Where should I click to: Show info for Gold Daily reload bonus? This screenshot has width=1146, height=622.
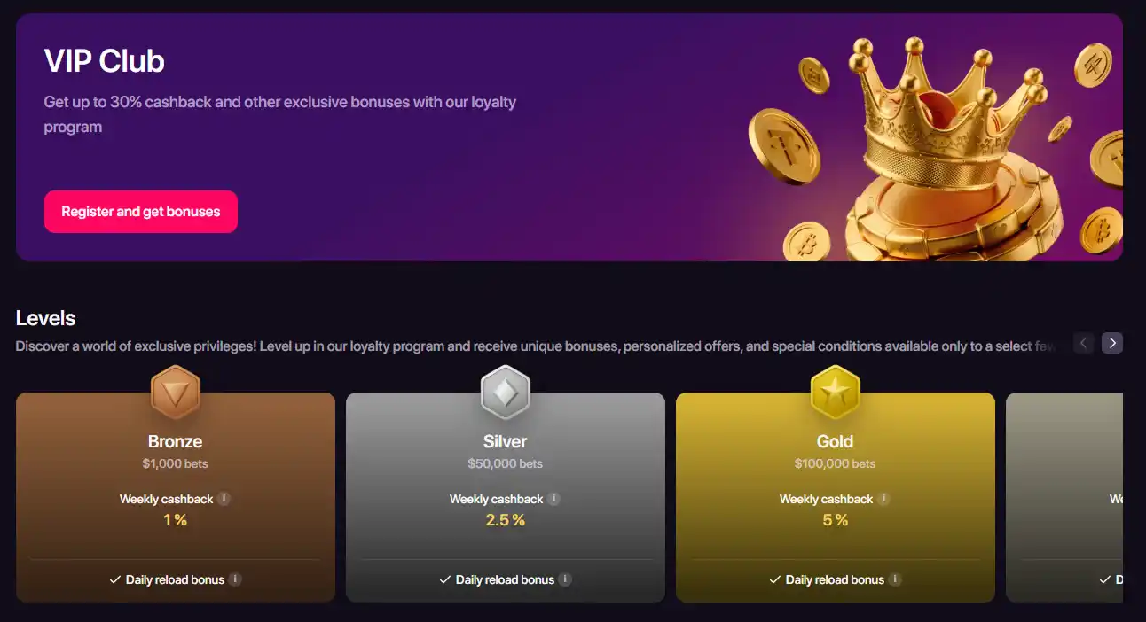point(895,579)
